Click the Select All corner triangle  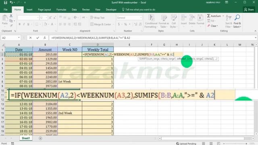click(3, 45)
